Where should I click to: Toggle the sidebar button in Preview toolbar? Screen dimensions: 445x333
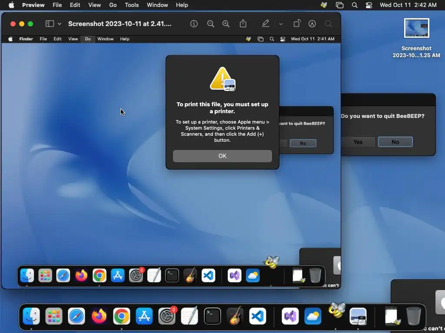(50, 24)
